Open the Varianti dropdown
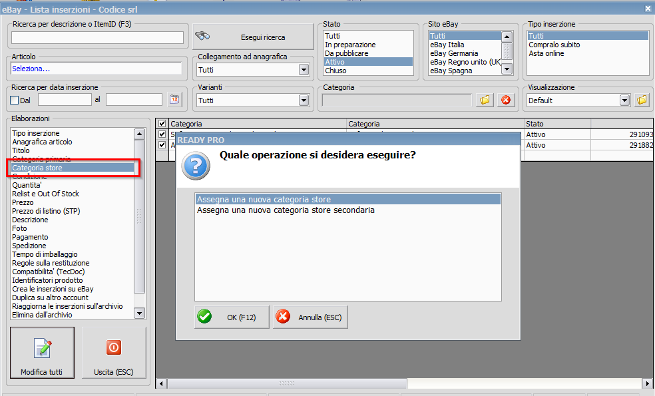655x396 pixels. pos(304,100)
